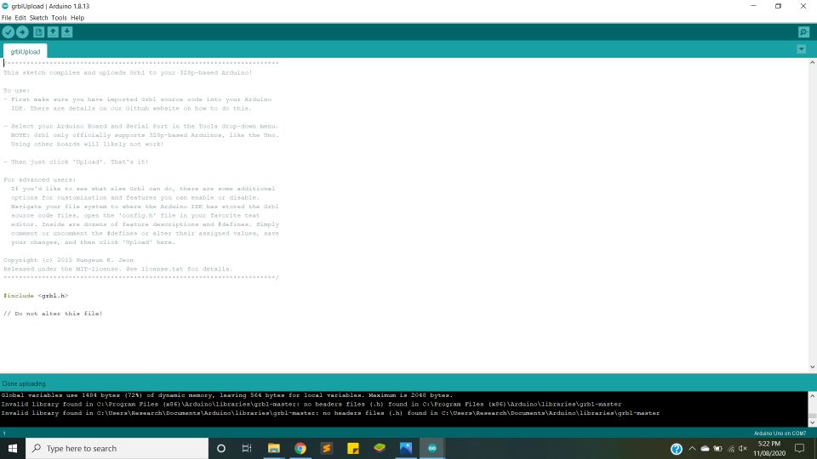Show hidden tray icons chevron
Image resolution: width=817 pixels, height=459 pixels.
coord(692,449)
